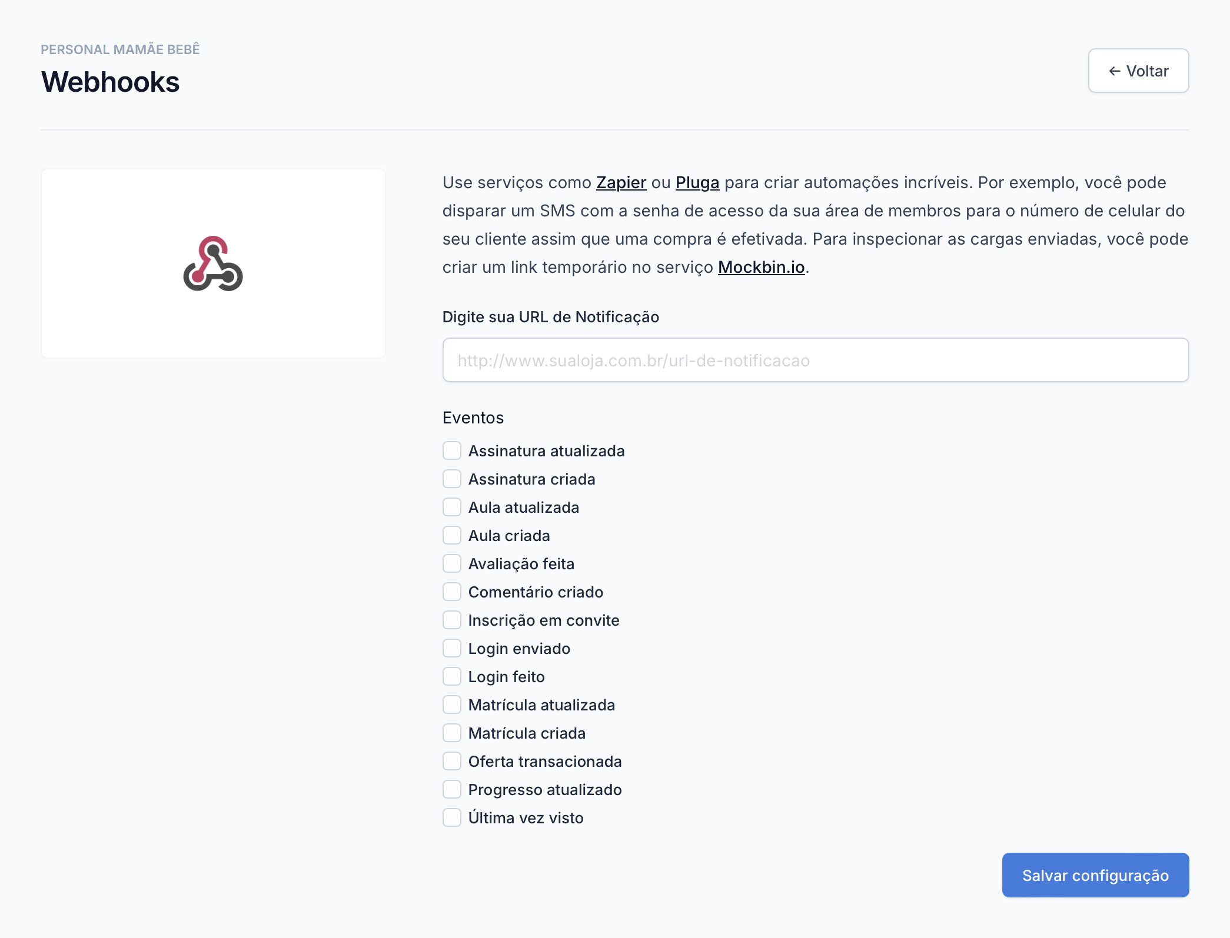The height and width of the screenshot is (938, 1230).
Task: Click the Voltar back button
Action: pyautogui.click(x=1138, y=71)
